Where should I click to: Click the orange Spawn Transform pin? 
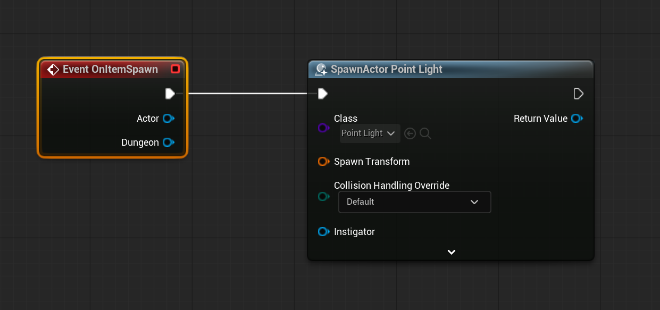[x=323, y=162]
